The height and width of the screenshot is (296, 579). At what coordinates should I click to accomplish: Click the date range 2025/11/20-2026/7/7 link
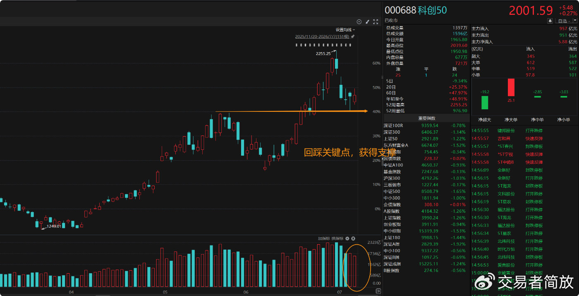pyautogui.click(x=322, y=36)
